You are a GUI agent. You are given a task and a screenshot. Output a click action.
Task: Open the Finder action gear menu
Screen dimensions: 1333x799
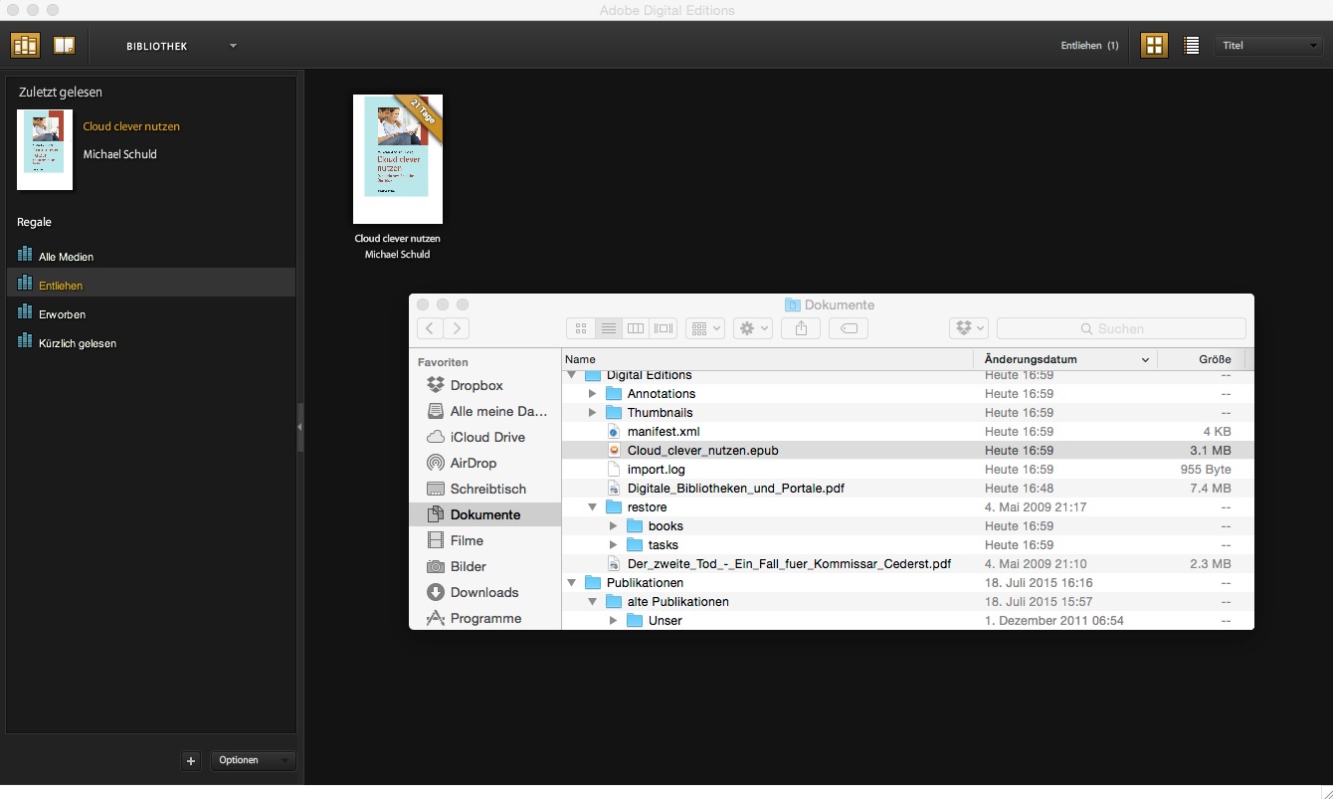pos(752,328)
